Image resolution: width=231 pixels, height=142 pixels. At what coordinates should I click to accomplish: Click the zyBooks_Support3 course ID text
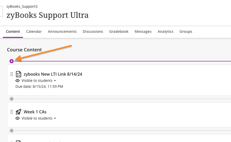(22, 6)
